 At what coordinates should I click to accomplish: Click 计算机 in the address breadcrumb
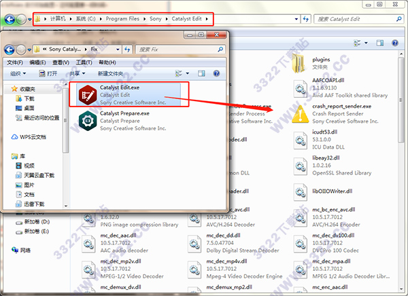coord(58,19)
